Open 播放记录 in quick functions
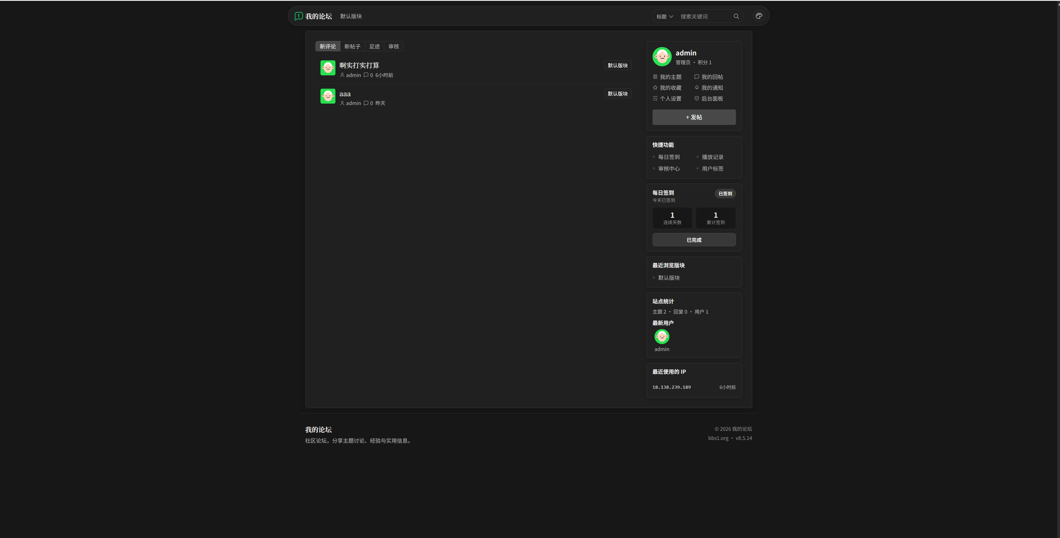This screenshot has height=538, width=1060. tap(712, 157)
